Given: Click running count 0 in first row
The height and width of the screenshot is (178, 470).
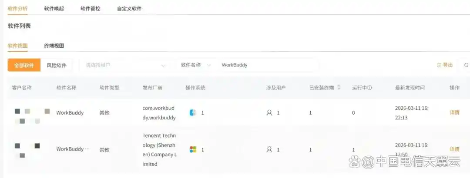Looking at the screenshot, I should point(354,113).
